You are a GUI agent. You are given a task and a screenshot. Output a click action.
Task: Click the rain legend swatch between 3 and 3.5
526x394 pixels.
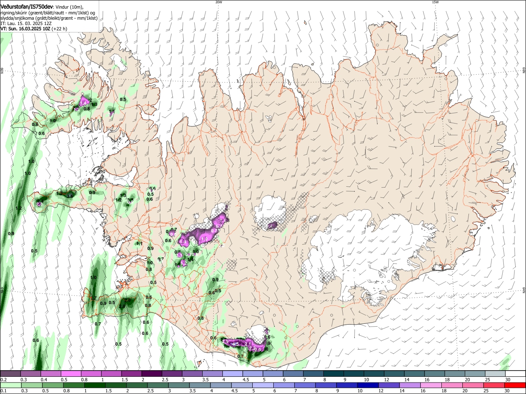point(179,385)
